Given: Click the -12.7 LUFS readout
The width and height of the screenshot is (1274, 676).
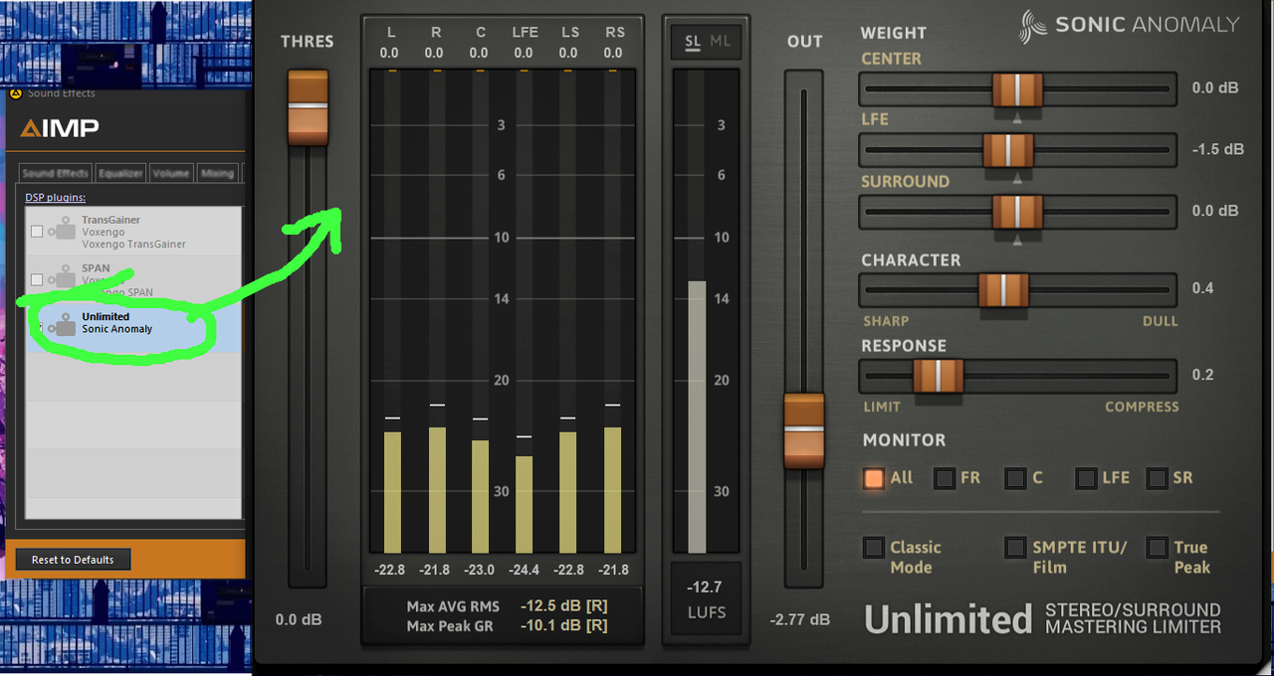Looking at the screenshot, I should [705, 599].
